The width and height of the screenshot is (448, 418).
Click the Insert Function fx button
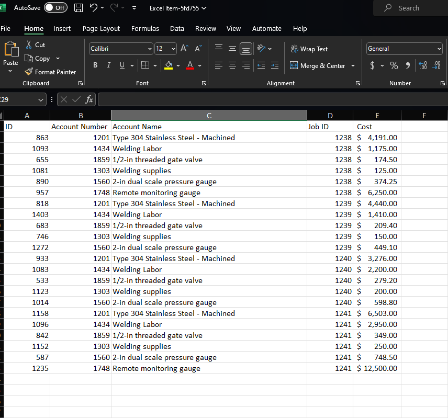88,99
